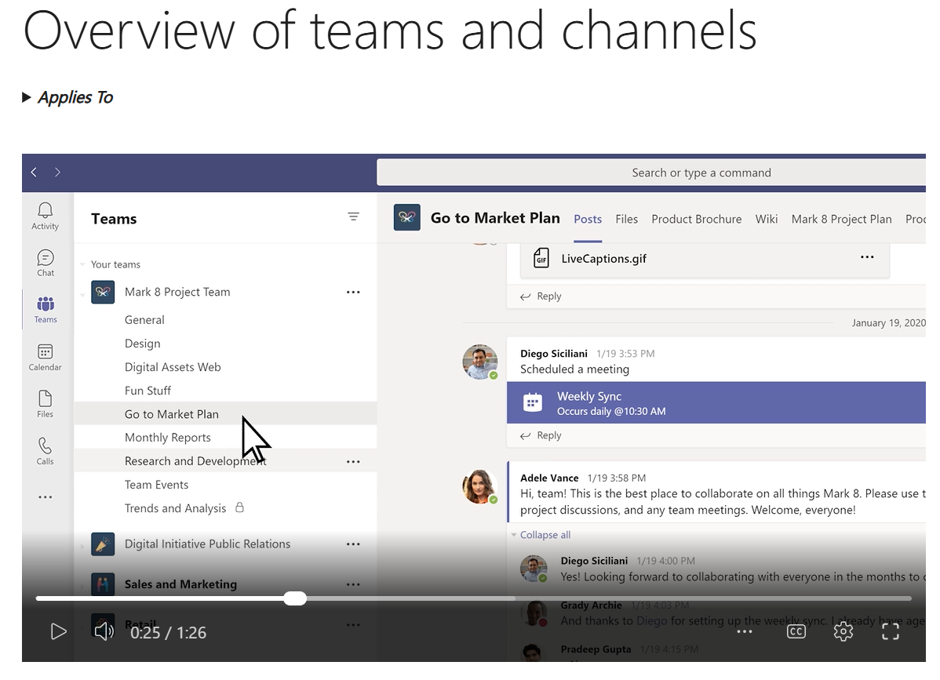940x680 pixels.
Task: Click the filter icon in the Teams panel
Action: pyautogui.click(x=353, y=217)
